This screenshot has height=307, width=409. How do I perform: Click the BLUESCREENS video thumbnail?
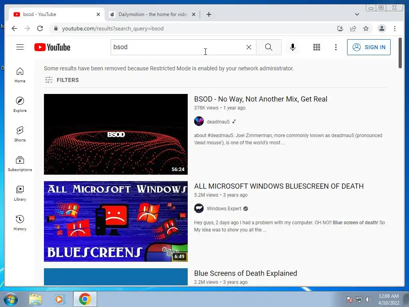point(116,221)
